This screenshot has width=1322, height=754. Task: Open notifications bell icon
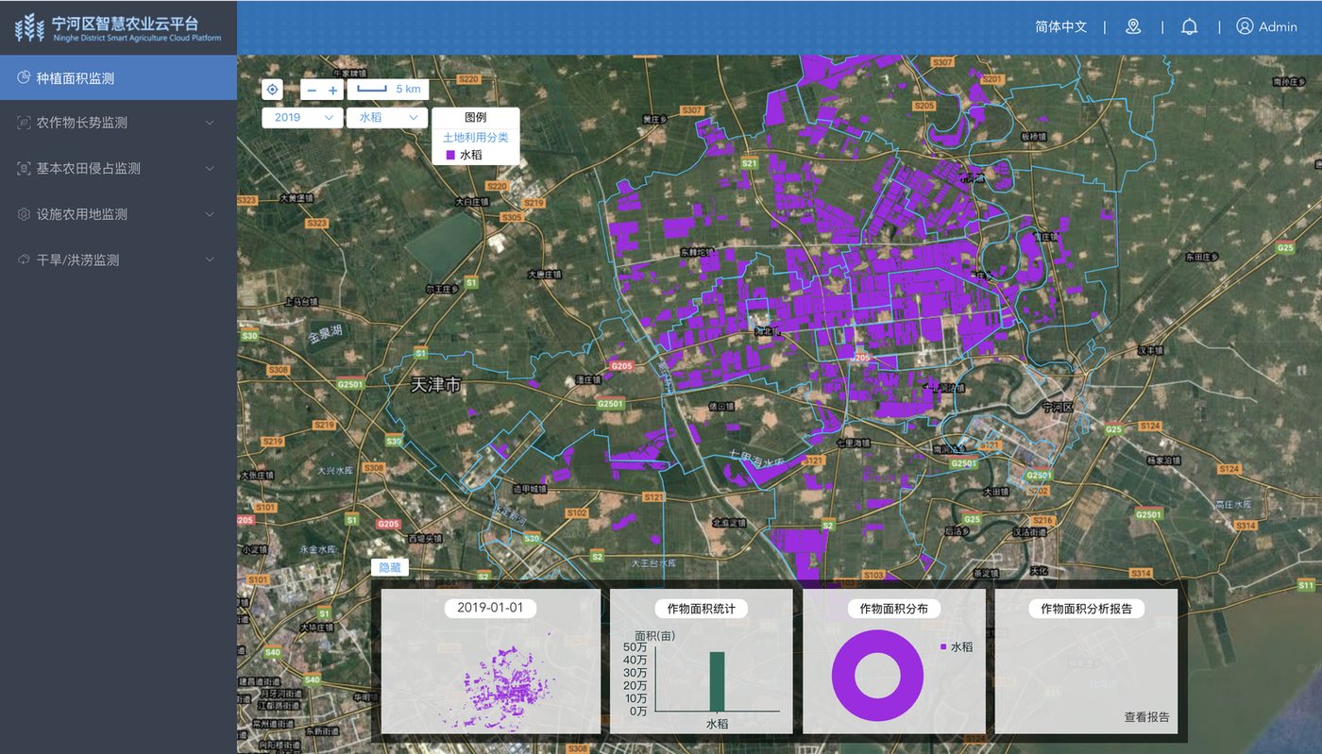1190,26
